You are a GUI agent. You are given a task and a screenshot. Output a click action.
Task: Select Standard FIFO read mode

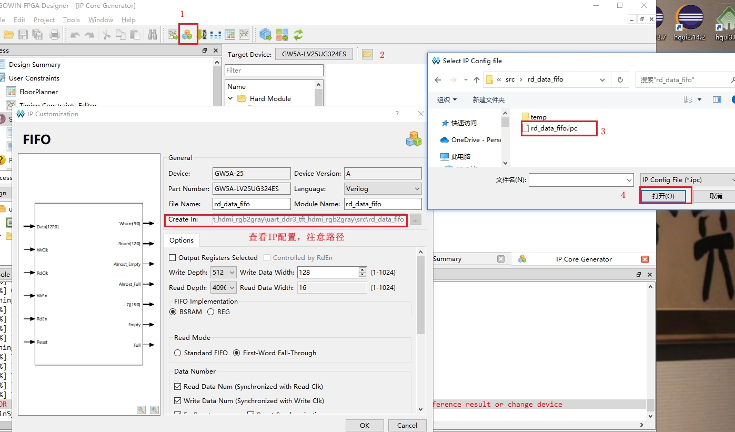tap(178, 353)
